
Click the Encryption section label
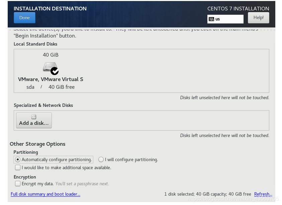click(25, 177)
